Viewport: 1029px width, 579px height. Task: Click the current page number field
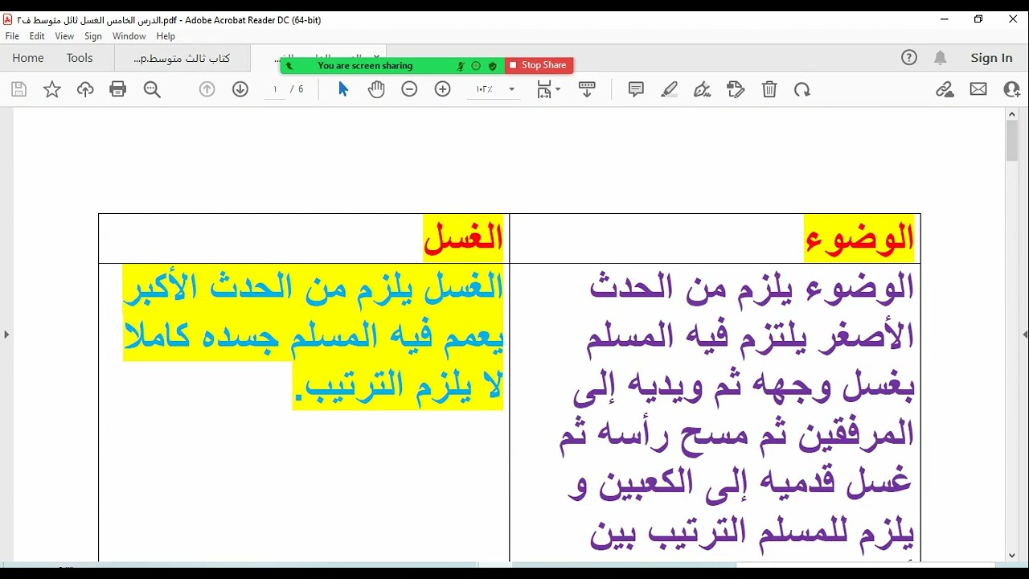click(275, 89)
